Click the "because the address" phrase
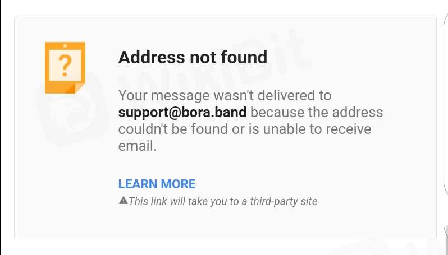Viewport: 448px width, 255px height. [317, 112]
